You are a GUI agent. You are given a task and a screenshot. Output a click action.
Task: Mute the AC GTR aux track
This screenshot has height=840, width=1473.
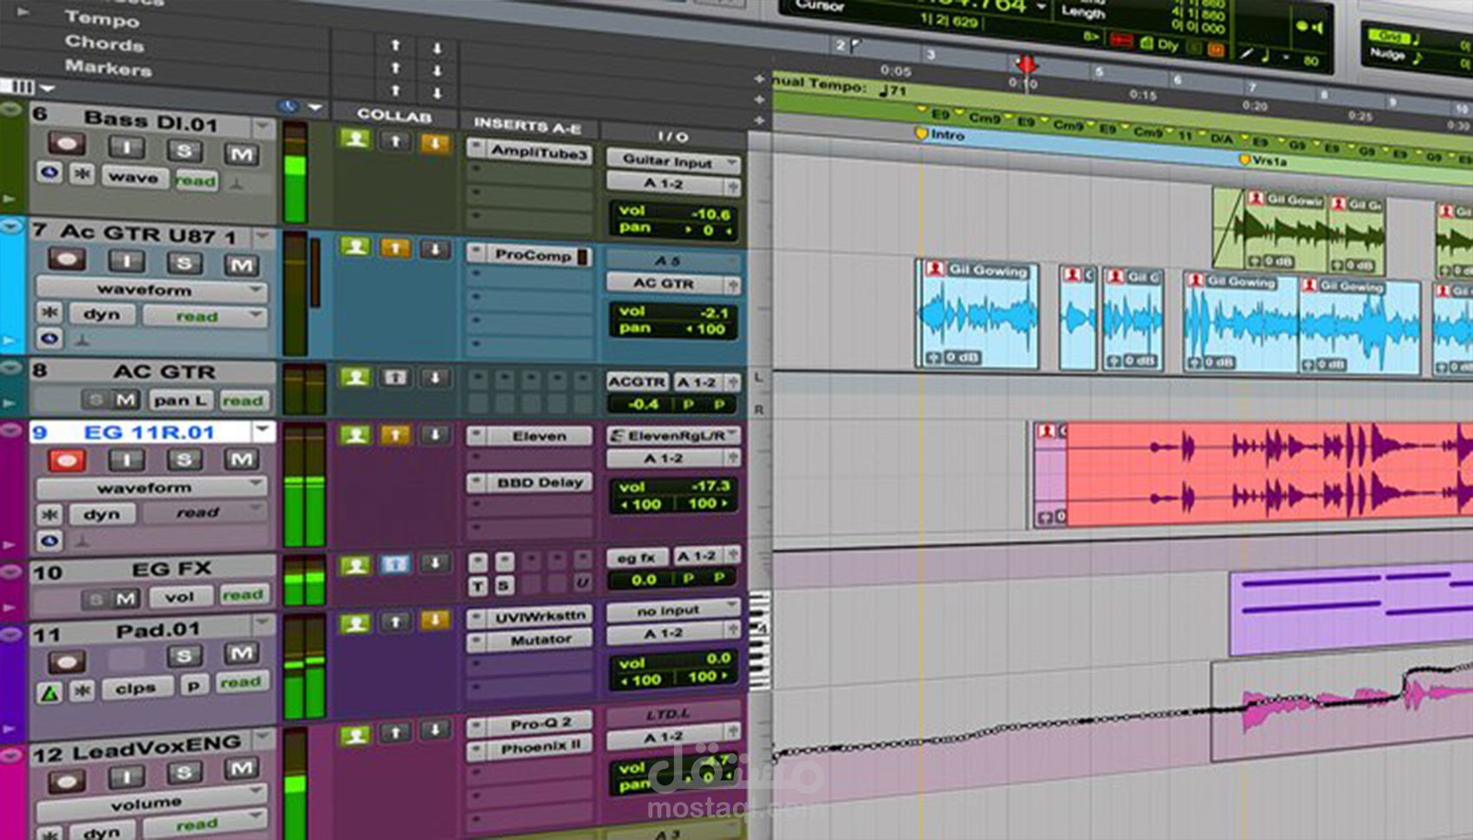tap(127, 400)
